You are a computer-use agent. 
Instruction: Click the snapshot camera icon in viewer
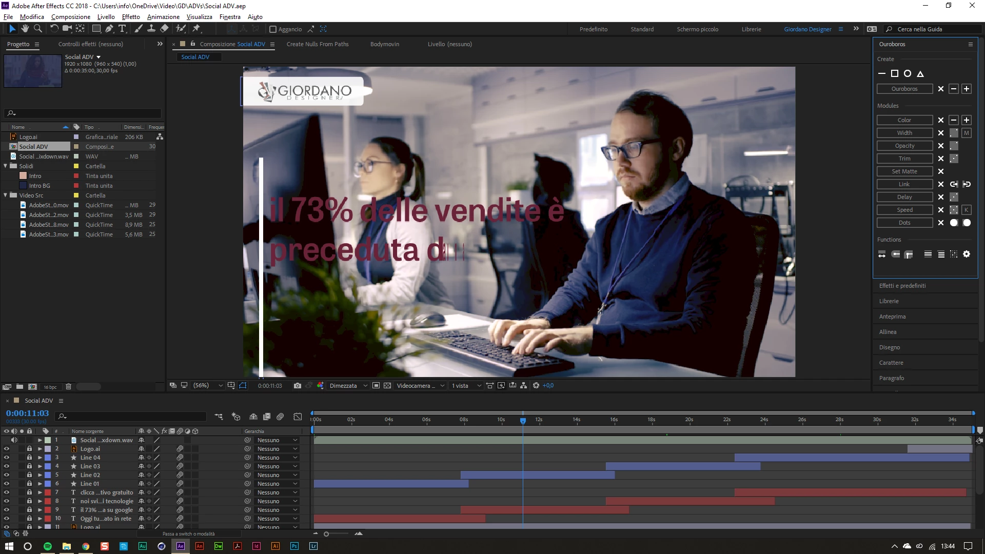(297, 386)
